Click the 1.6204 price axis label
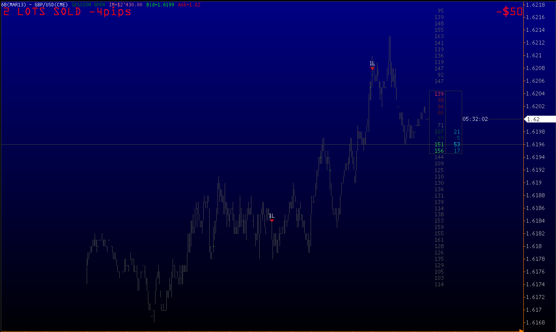 coord(535,94)
